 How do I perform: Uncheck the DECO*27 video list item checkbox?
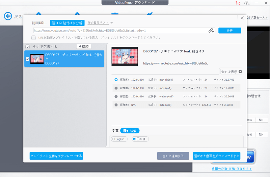[28, 59]
